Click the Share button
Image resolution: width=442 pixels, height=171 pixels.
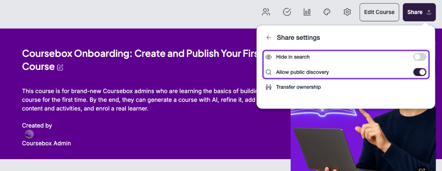(x=419, y=12)
